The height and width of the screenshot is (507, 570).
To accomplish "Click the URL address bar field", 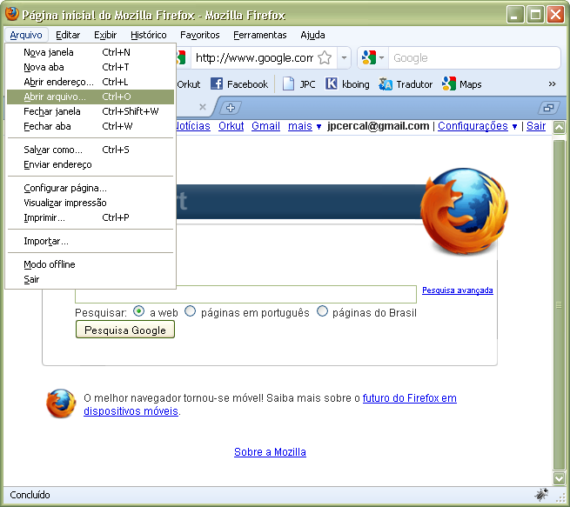I will coord(254,57).
